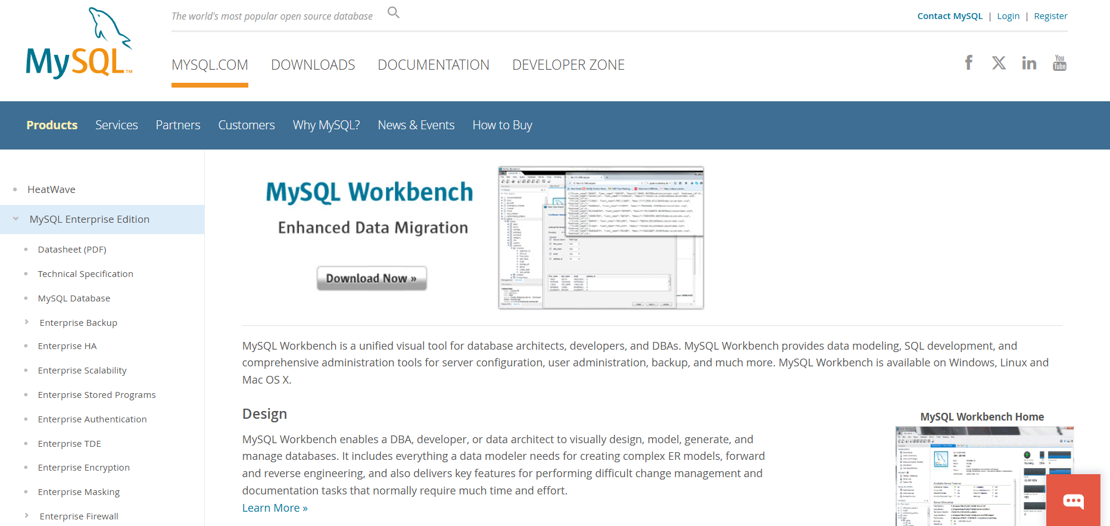The image size is (1110, 526).
Task: Click the 'MySQL Workbench Home' caption
Action: coord(982,417)
